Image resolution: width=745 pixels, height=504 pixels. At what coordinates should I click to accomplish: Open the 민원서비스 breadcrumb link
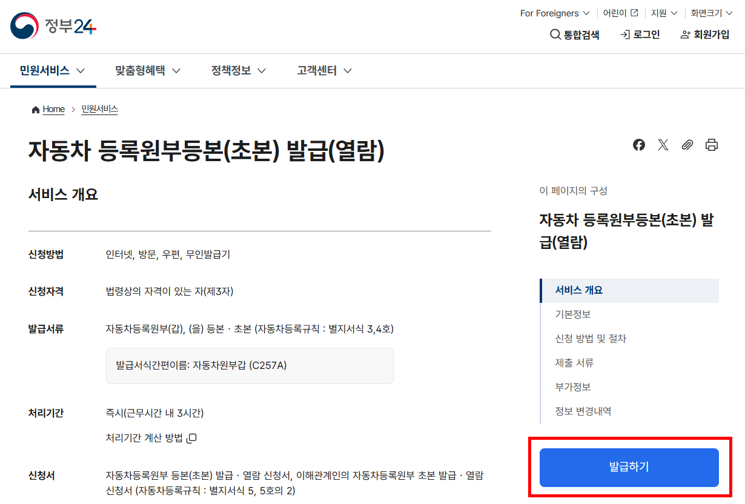(100, 109)
